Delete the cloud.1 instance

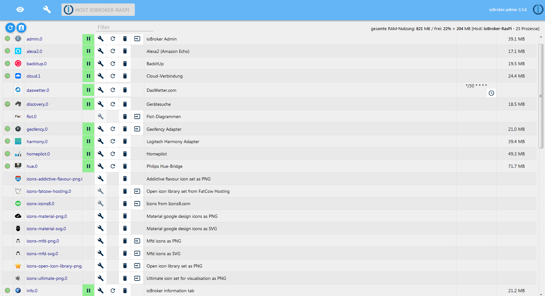pyautogui.click(x=125, y=76)
